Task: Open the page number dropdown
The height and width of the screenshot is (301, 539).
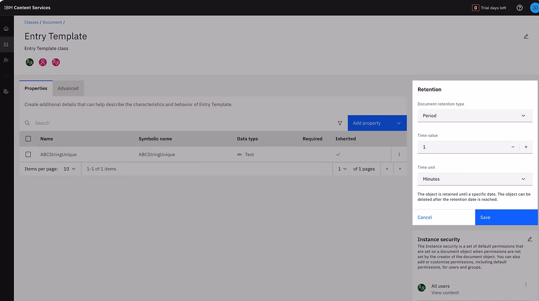Action: coord(342,169)
